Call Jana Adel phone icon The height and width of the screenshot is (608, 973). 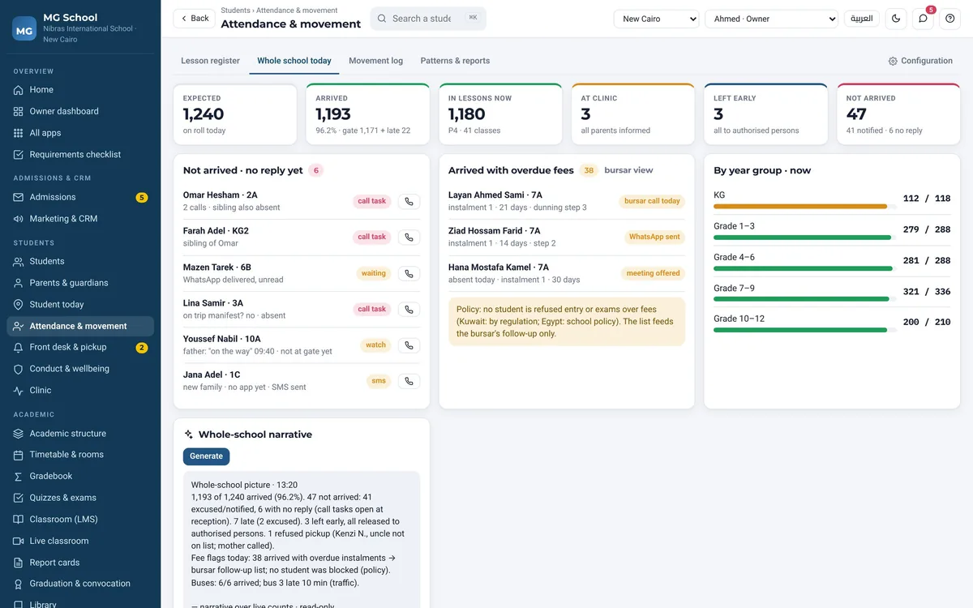pos(409,381)
